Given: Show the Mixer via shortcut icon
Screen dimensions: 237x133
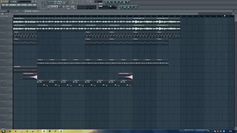Looking at the screenshot, I should (x=136, y=7).
